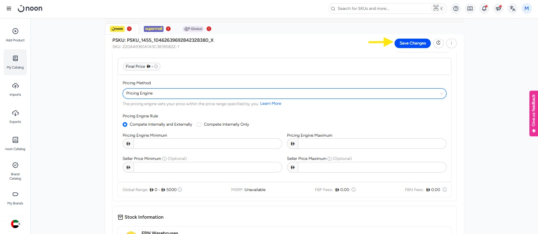Open the Give us feedback tab

click(x=533, y=113)
